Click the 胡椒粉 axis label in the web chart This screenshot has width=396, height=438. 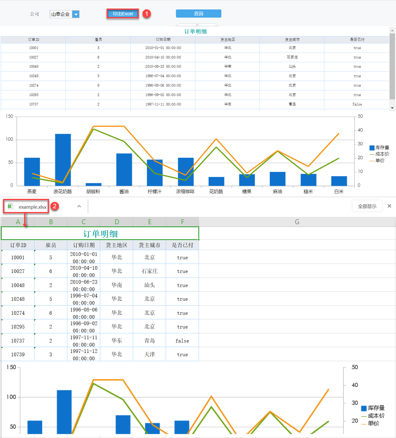point(93,192)
